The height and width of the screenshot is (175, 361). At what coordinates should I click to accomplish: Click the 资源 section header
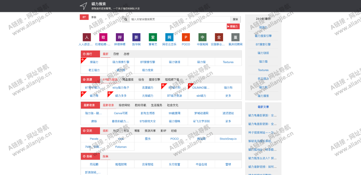click(x=91, y=79)
